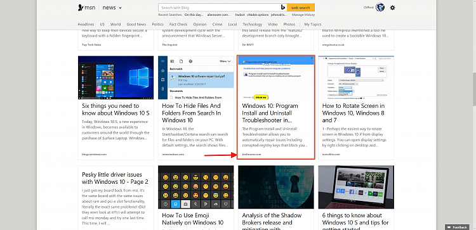Open the Technology tab
This screenshot has width=476, height=230.
point(252,24)
